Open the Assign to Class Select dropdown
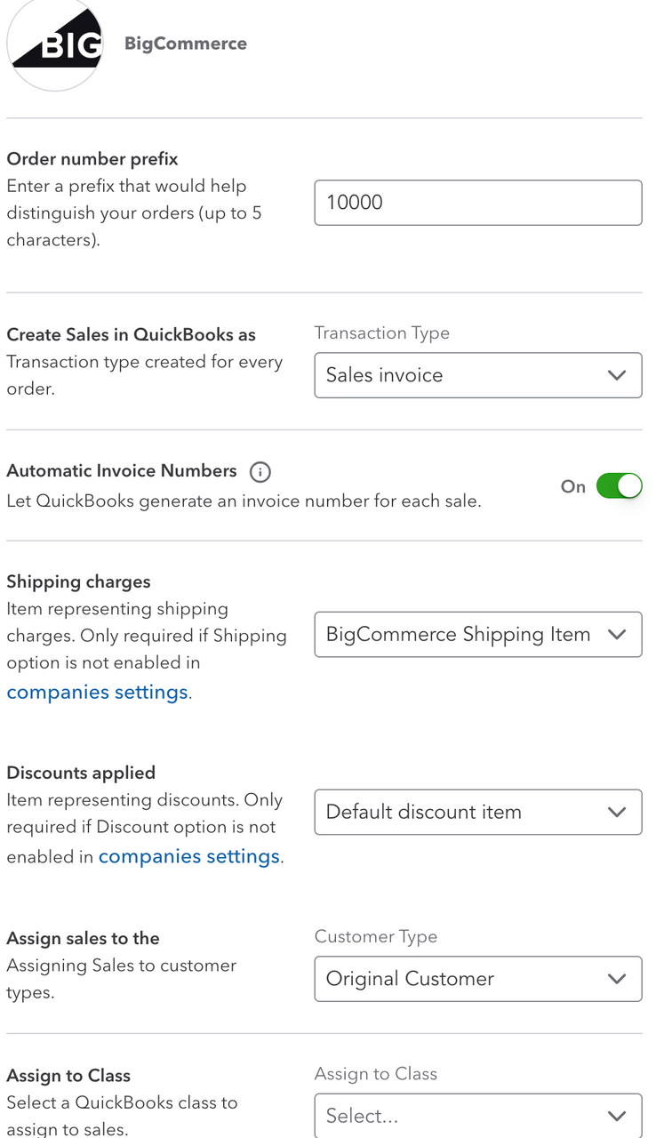Viewport: 672px width, 1138px height. click(478, 1115)
